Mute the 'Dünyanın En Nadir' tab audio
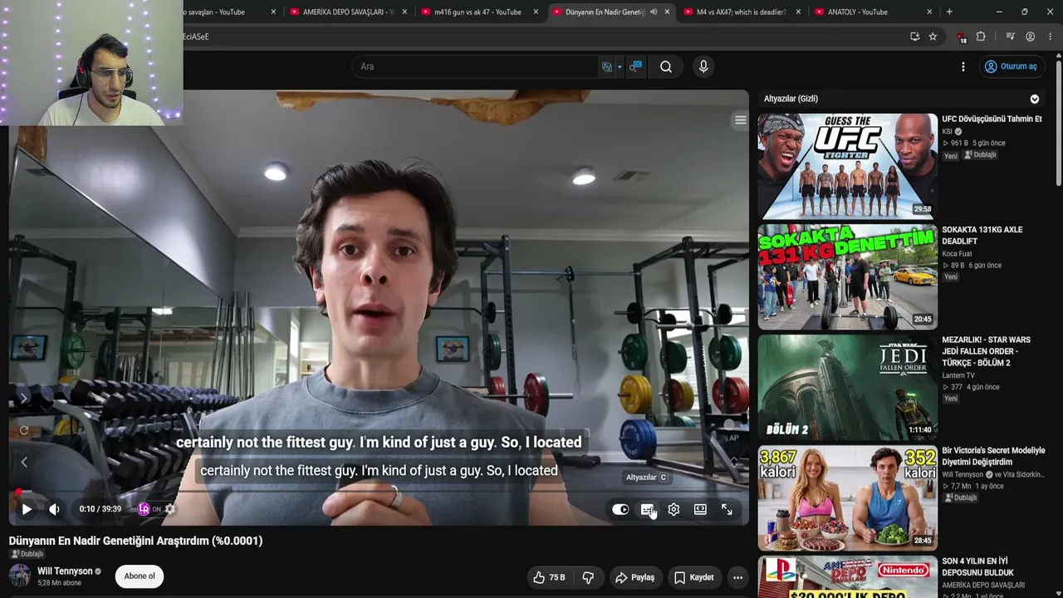 pos(654,12)
